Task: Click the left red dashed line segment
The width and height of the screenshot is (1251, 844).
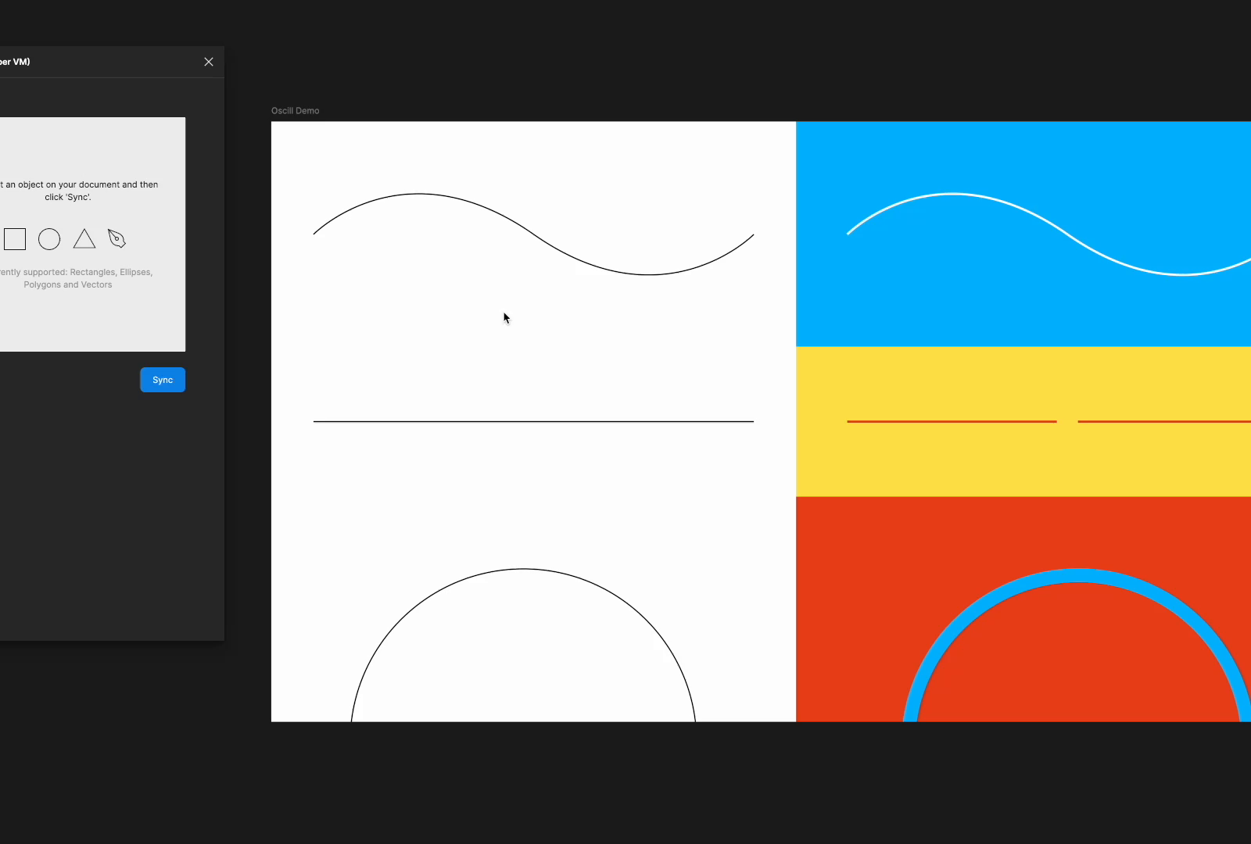Action: click(952, 420)
